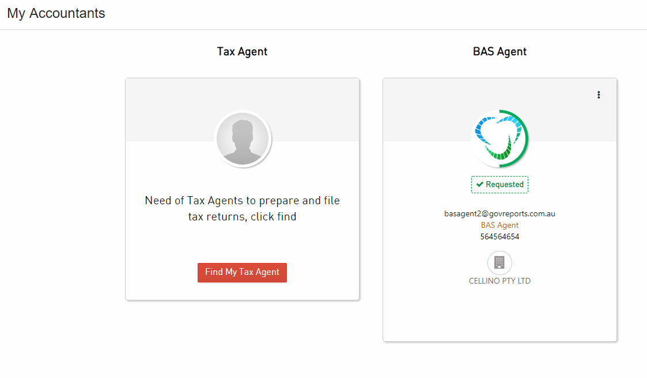
Task: Click the grey header band of Tax Agent card
Action: point(169,110)
